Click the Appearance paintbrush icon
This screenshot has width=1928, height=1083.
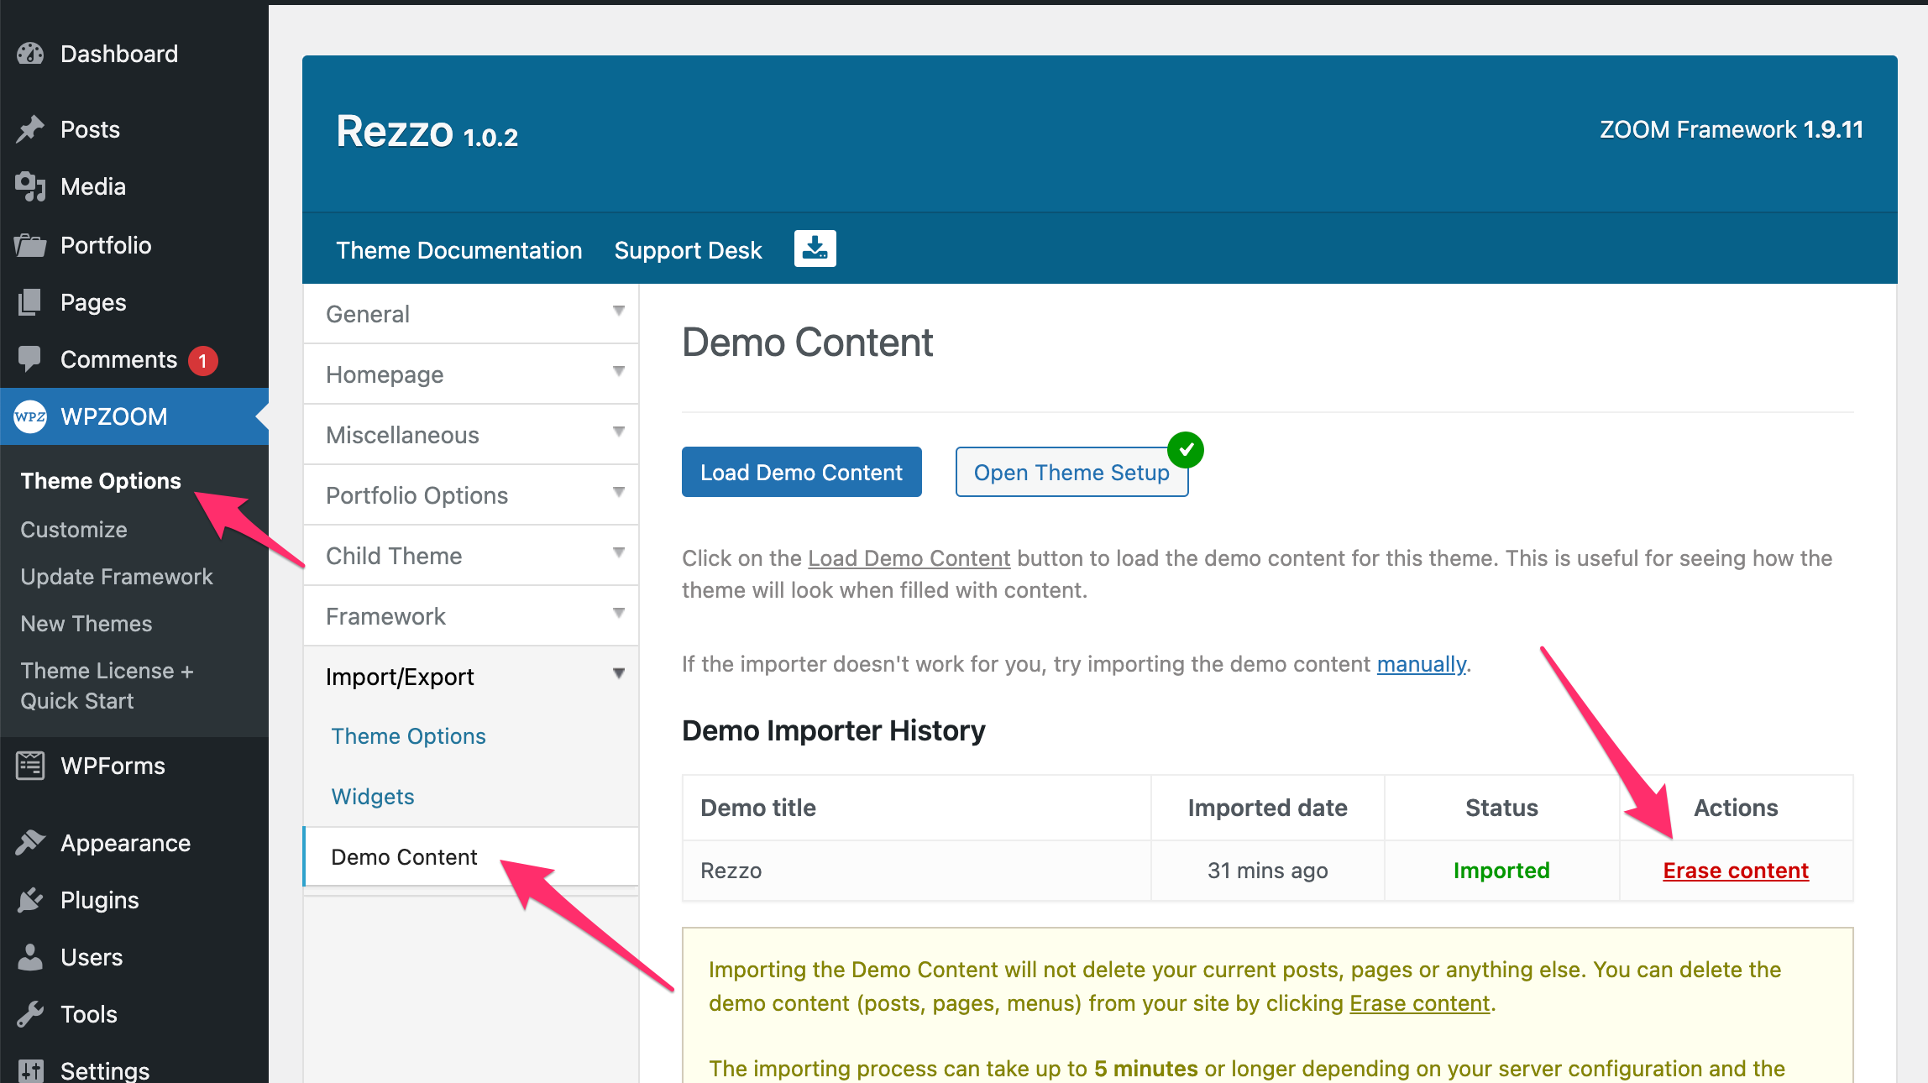(x=30, y=843)
